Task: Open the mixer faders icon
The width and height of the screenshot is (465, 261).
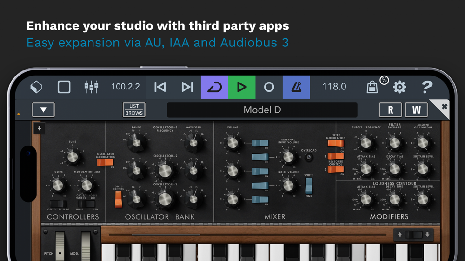Action: pyautogui.click(x=91, y=87)
